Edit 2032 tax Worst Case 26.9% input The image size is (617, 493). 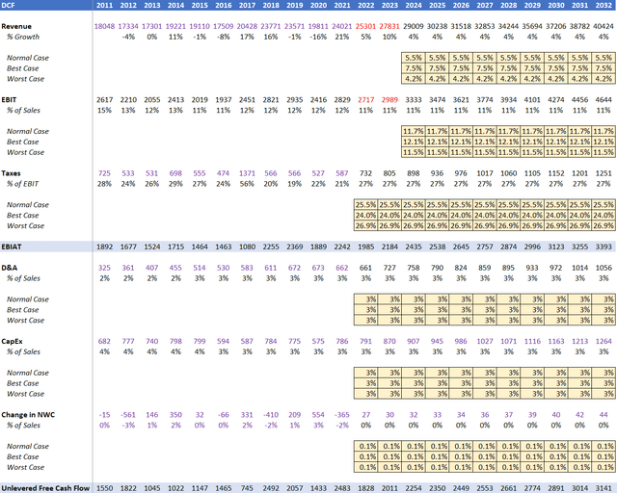point(604,225)
